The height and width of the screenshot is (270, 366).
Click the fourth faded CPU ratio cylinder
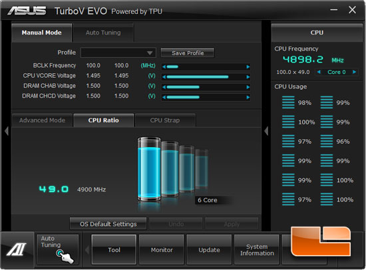click(x=202, y=168)
